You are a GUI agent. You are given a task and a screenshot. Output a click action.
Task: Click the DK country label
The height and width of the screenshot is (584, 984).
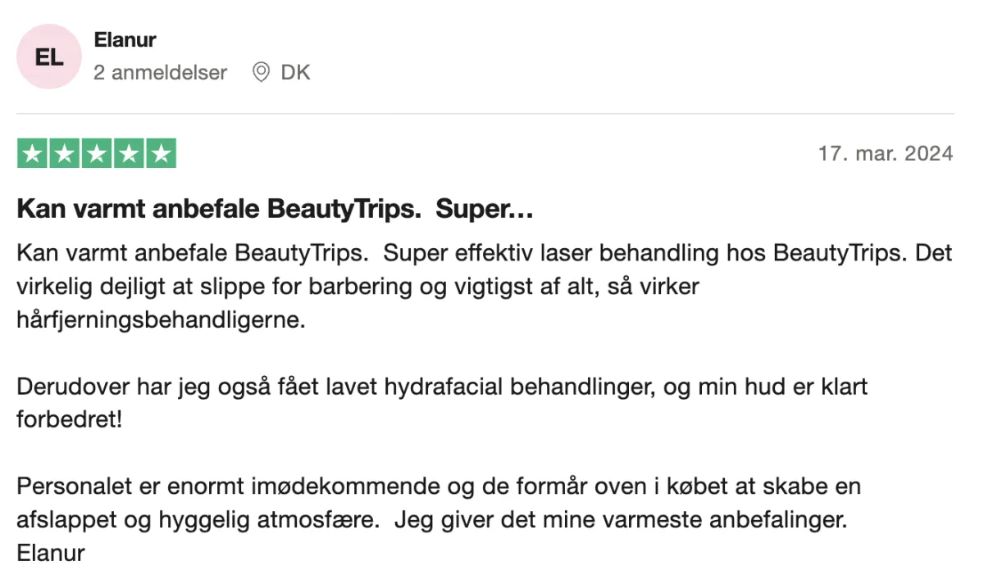(x=295, y=72)
